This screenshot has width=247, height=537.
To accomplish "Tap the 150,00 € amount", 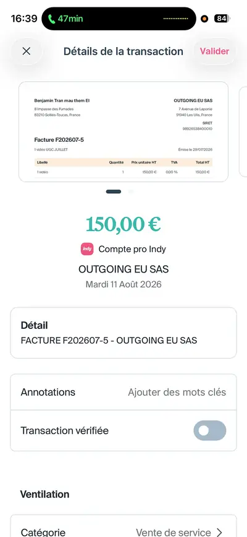I will (x=124, y=224).
